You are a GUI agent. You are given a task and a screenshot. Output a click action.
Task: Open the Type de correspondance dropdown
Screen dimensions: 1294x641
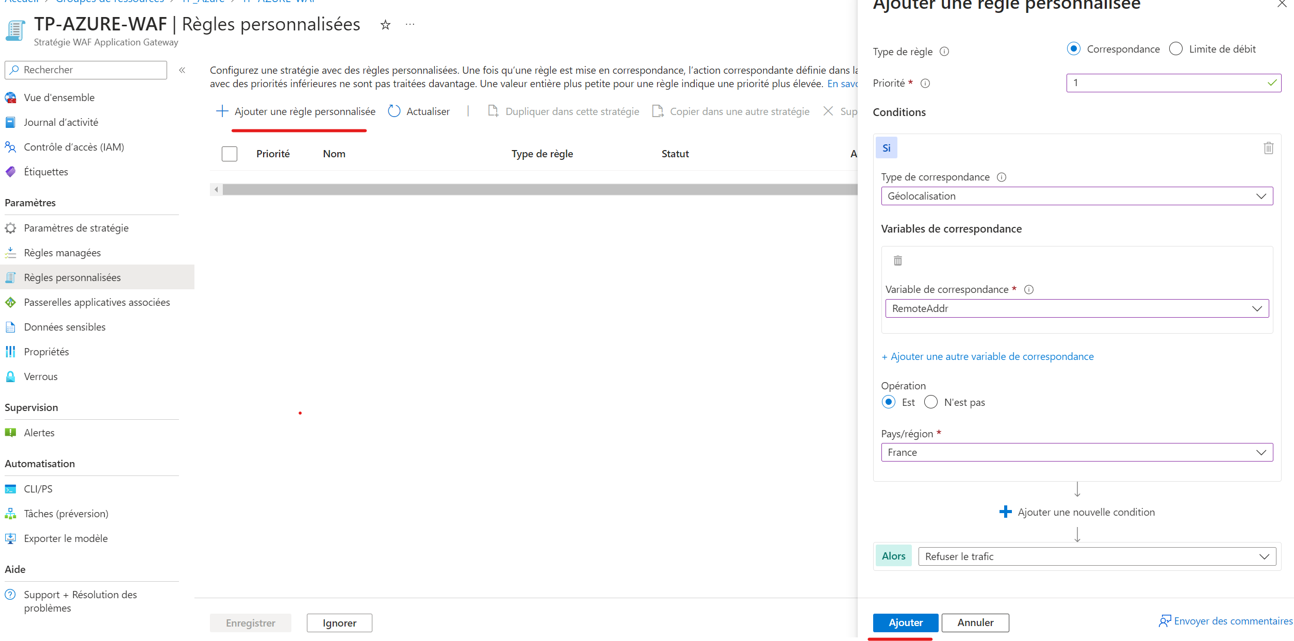click(x=1076, y=196)
